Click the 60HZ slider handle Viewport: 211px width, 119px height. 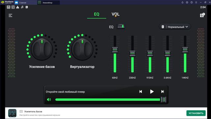pos(115,50)
